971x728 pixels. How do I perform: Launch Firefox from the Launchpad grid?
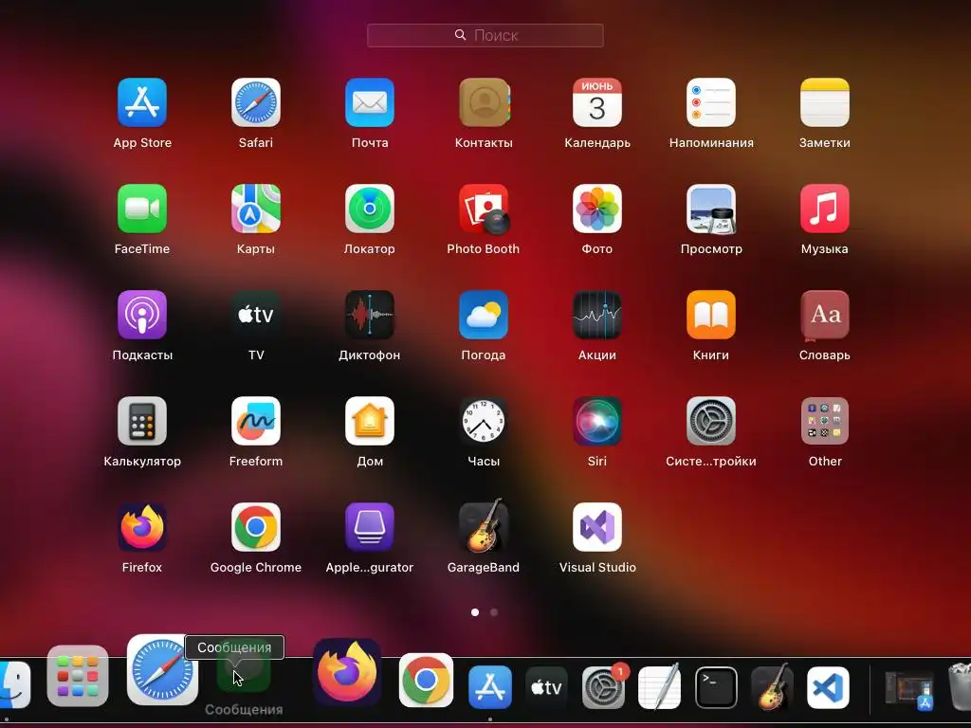(x=142, y=527)
